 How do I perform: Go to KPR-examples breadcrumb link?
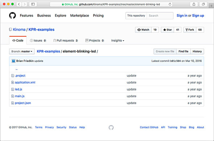tap(49, 51)
